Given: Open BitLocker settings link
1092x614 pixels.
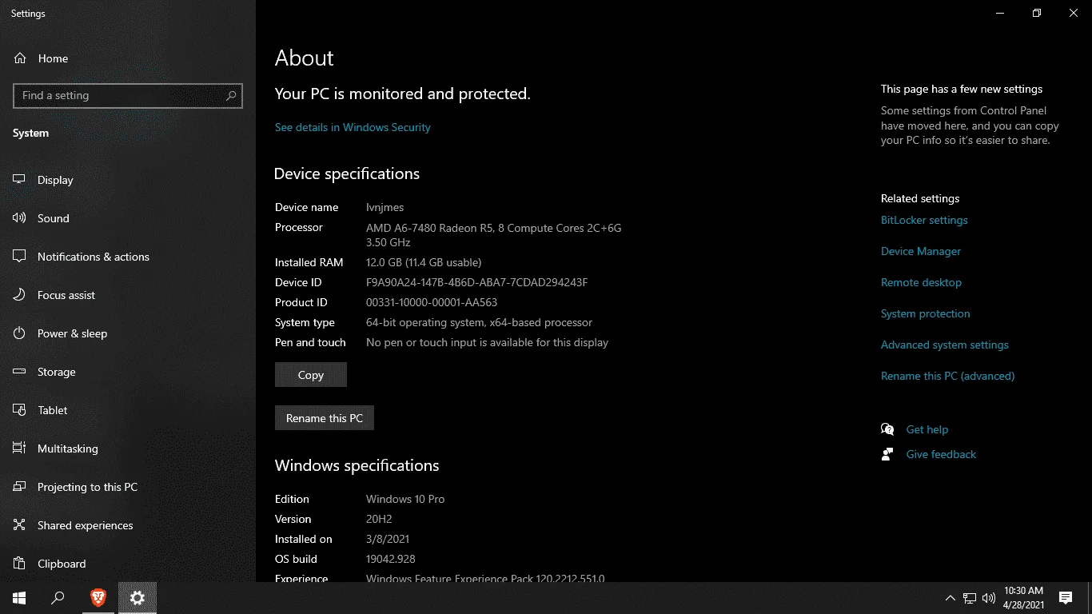Looking at the screenshot, I should 924,220.
